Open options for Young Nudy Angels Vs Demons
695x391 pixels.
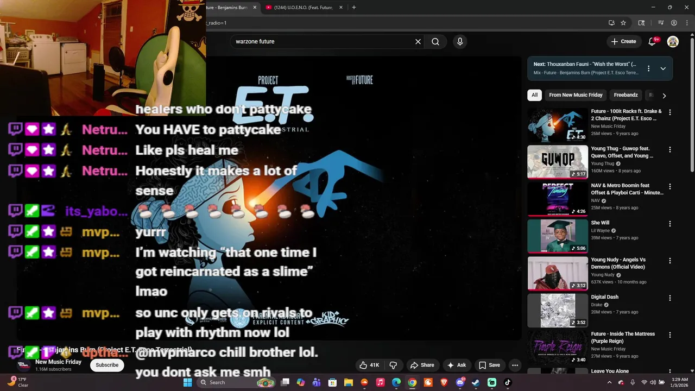(x=669, y=261)
